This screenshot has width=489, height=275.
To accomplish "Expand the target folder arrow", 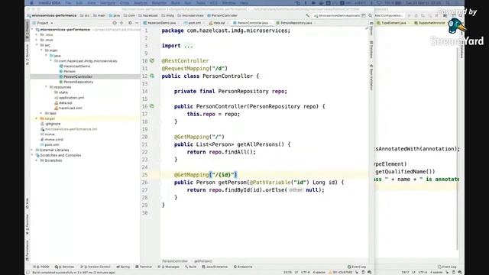I will 37,119.
